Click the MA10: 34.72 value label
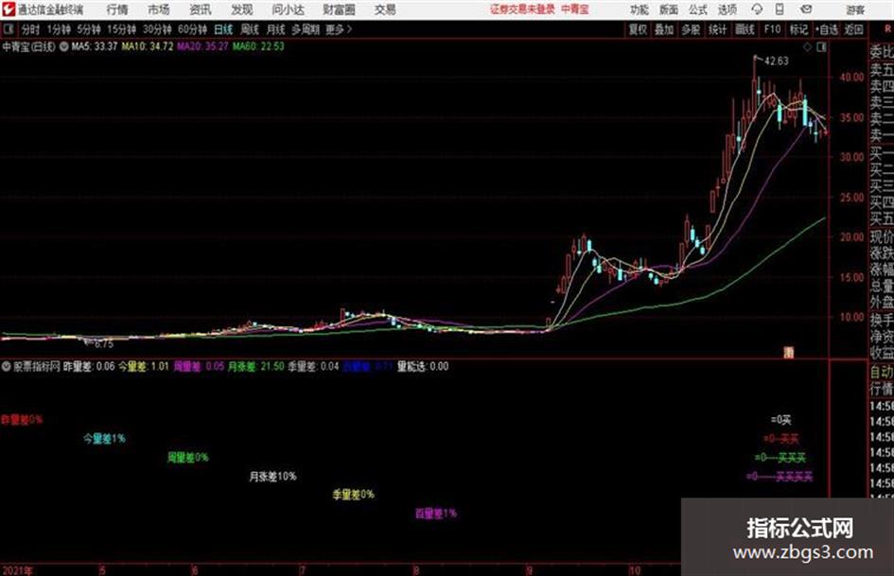This screenshot has height=576, width=894. (147, 46)
